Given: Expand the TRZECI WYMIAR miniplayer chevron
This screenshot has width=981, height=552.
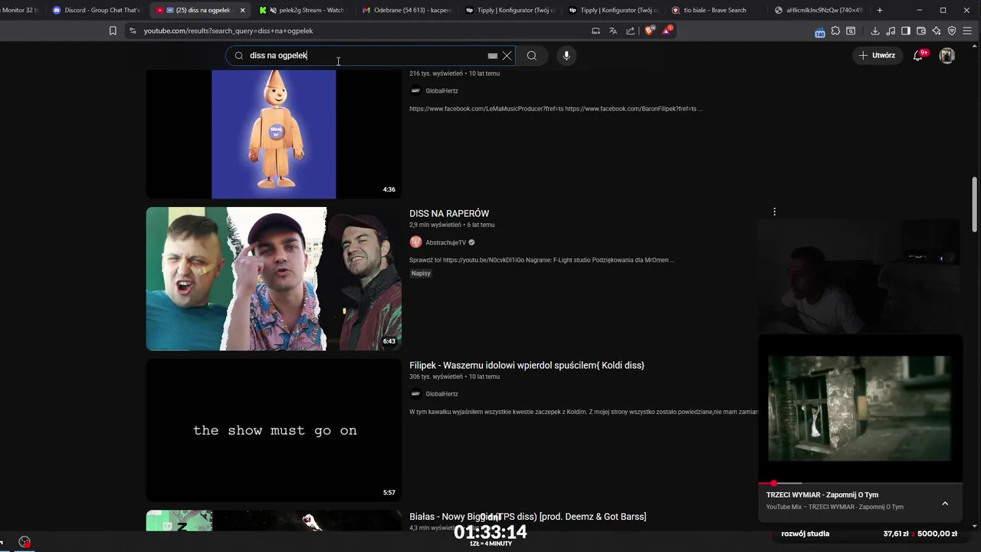Looking at the screenshot, I should click(x=945, y=504).
